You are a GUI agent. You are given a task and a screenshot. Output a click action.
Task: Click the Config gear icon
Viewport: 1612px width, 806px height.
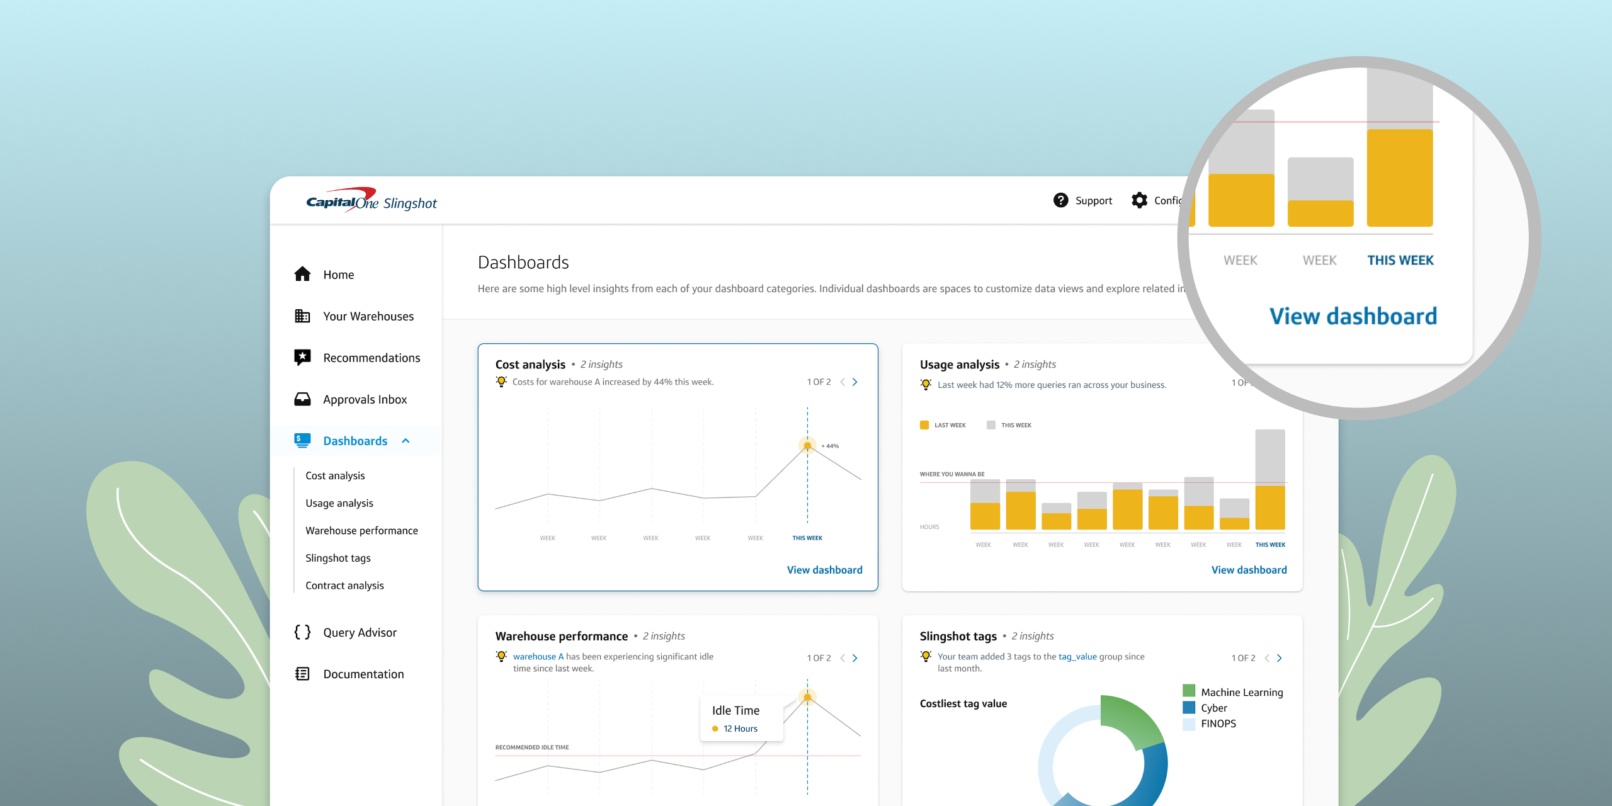pyautogui.click(x=1139, y=200)
